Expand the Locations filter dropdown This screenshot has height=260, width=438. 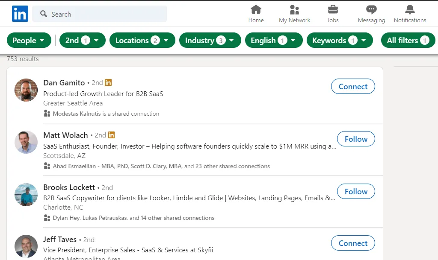click(x=142, y=41)
